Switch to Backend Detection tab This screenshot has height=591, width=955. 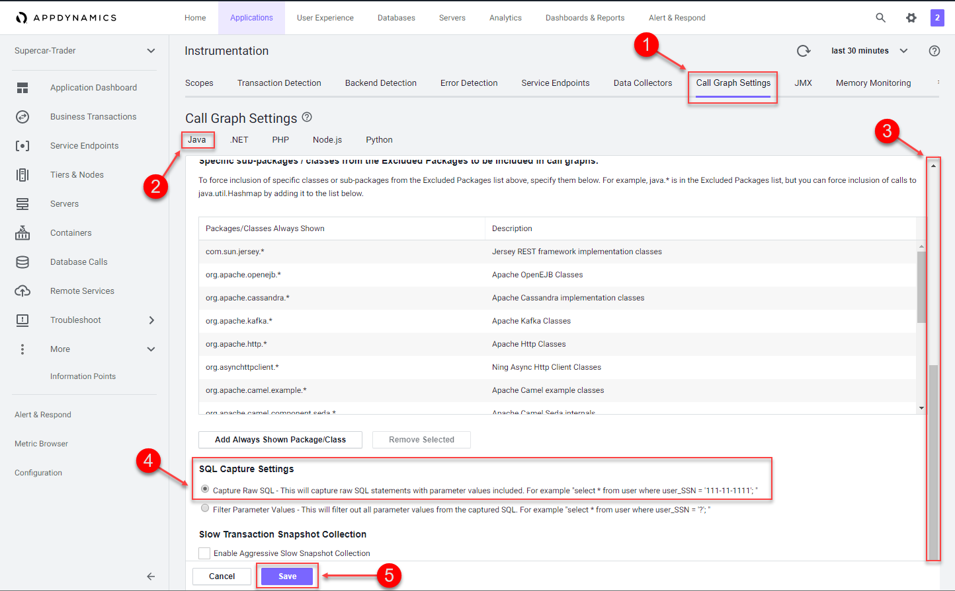pos(381,83)
